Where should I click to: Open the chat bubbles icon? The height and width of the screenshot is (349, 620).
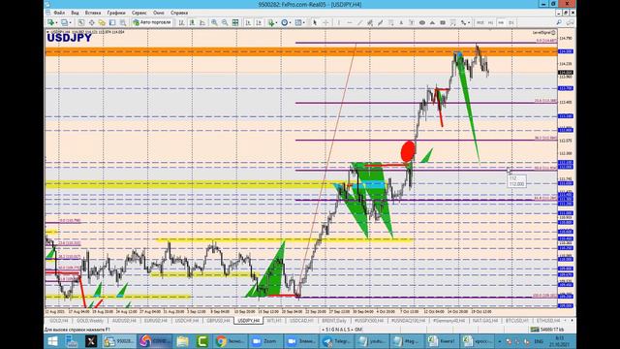570,22
